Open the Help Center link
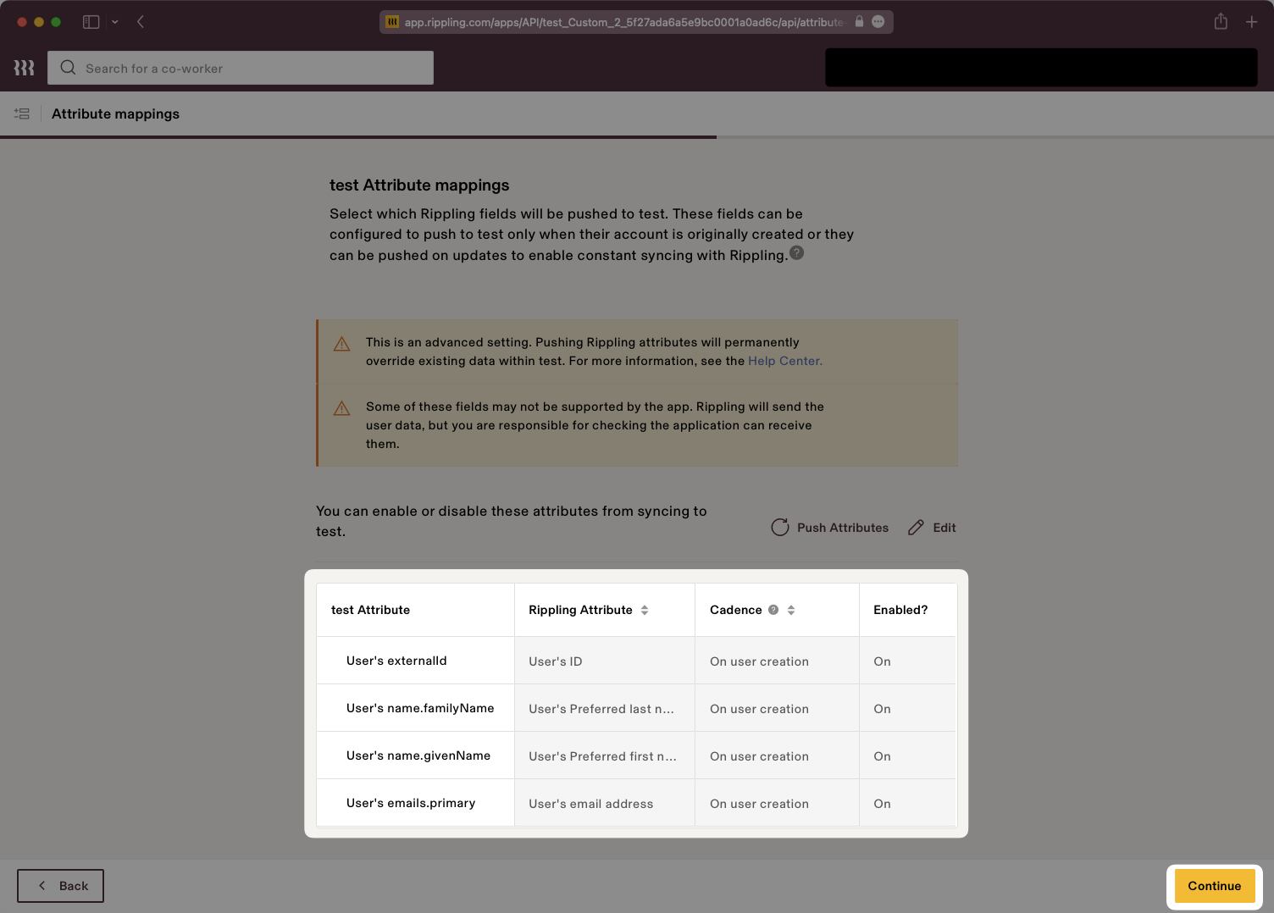Screen dimensions: 1274x913 point(784,361)
